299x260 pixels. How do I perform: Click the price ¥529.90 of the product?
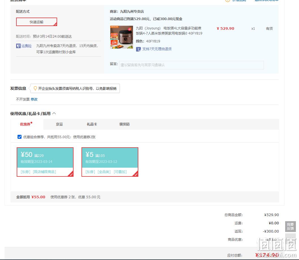point(225,28)
